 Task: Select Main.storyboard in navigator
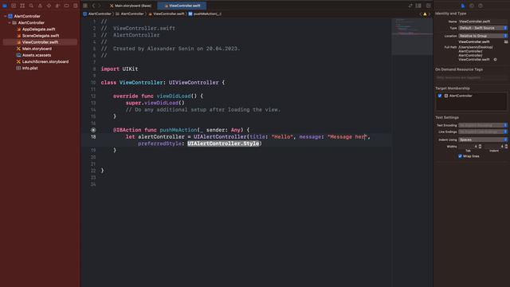(37, 49)
